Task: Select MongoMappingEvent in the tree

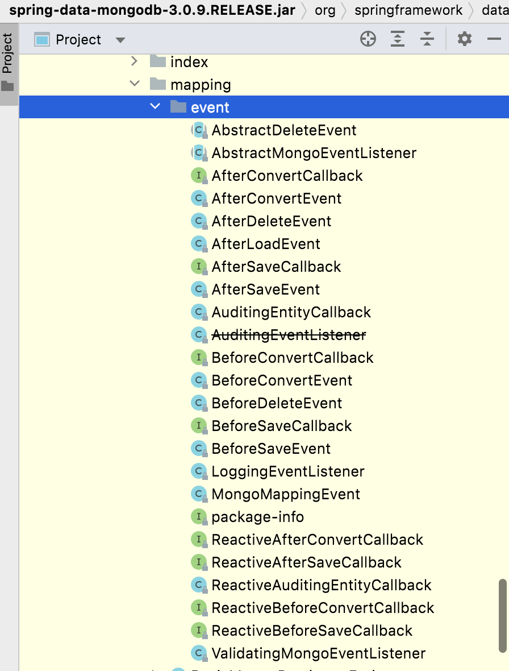Action: point(286,494)
